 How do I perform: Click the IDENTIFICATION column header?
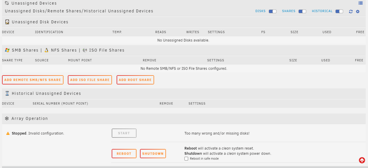pos(49,32)
